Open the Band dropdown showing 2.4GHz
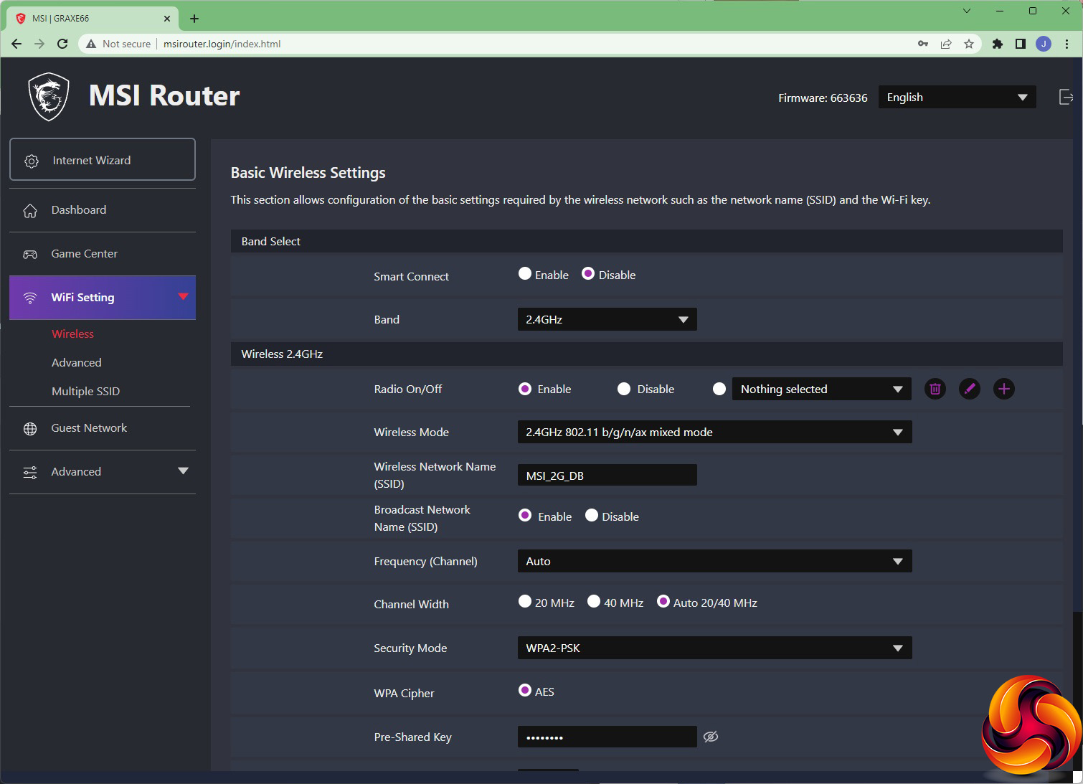This screenshot has height=784, width=1083. tap(607, 319)
